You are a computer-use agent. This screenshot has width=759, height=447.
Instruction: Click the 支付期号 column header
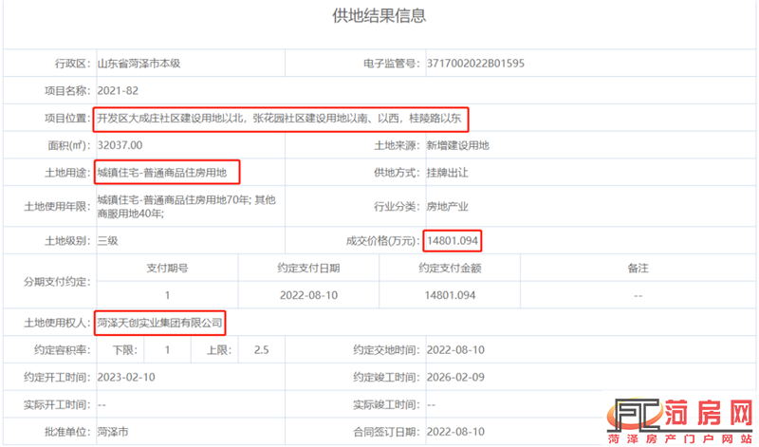[x=168, y=268]
